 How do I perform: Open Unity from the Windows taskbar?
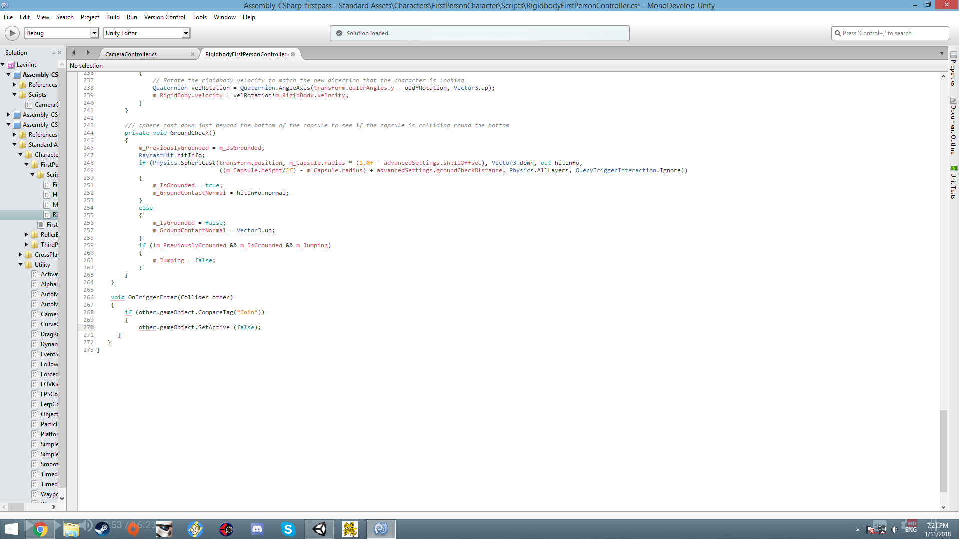(x=319, y=529)
